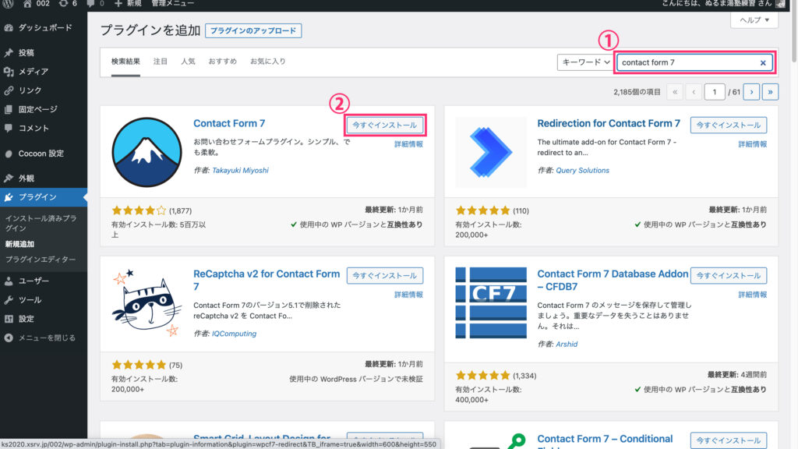Image resolution: width=798 pixels, height=449 pixels.
Task: Expand the ヘルプ help panel
Action: tap(754, 19)
